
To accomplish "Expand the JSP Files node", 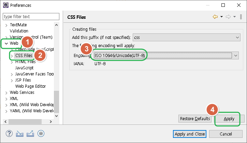I will tap(12, 81).
